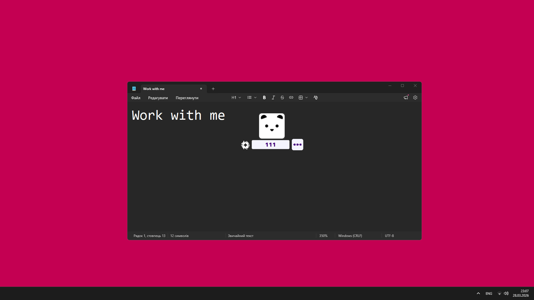534x300 pixels.
Task: Click the pixelated gear beside the 111 field
Action: click(245, 145)
